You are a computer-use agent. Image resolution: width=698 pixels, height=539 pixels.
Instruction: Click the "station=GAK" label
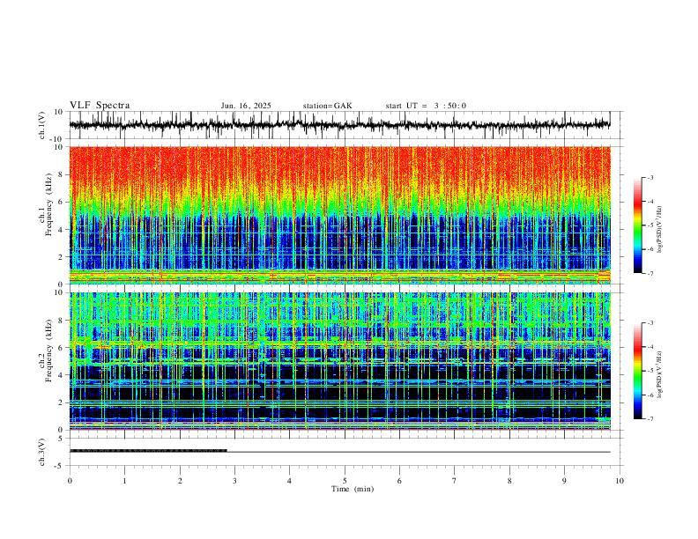[327, 106]
